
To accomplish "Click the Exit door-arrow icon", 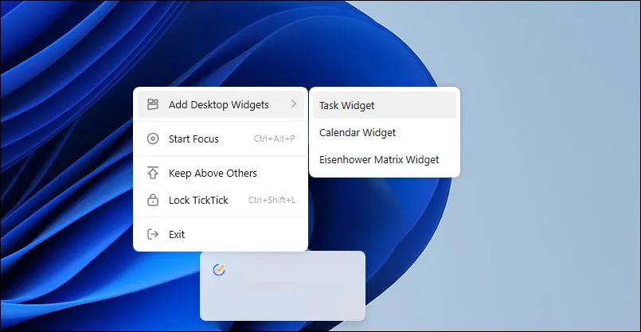I will (153, 234).
